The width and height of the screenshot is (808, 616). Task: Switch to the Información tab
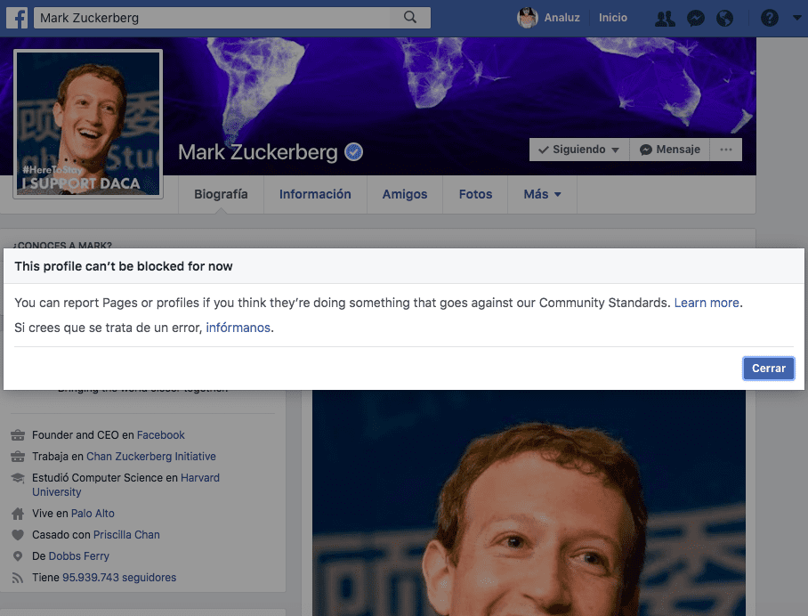tap(315, 194)
